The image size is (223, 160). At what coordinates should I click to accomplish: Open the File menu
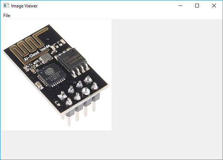(x=7, y=15)
